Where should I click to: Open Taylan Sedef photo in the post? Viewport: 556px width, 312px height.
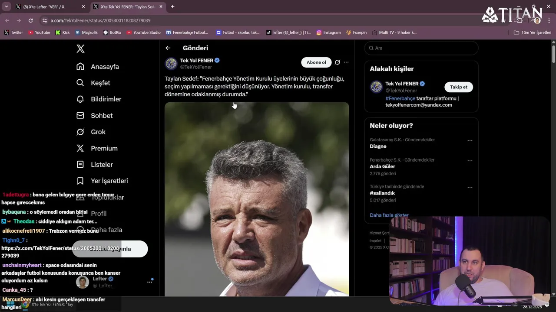pos(257,199)
